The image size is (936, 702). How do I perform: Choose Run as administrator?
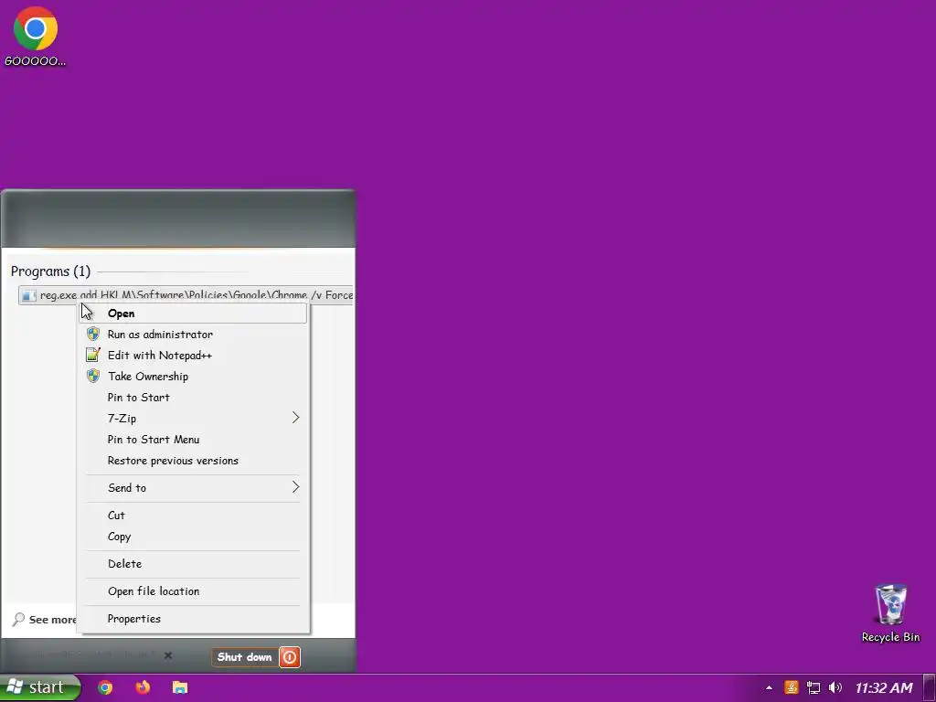tap(193, 335)
